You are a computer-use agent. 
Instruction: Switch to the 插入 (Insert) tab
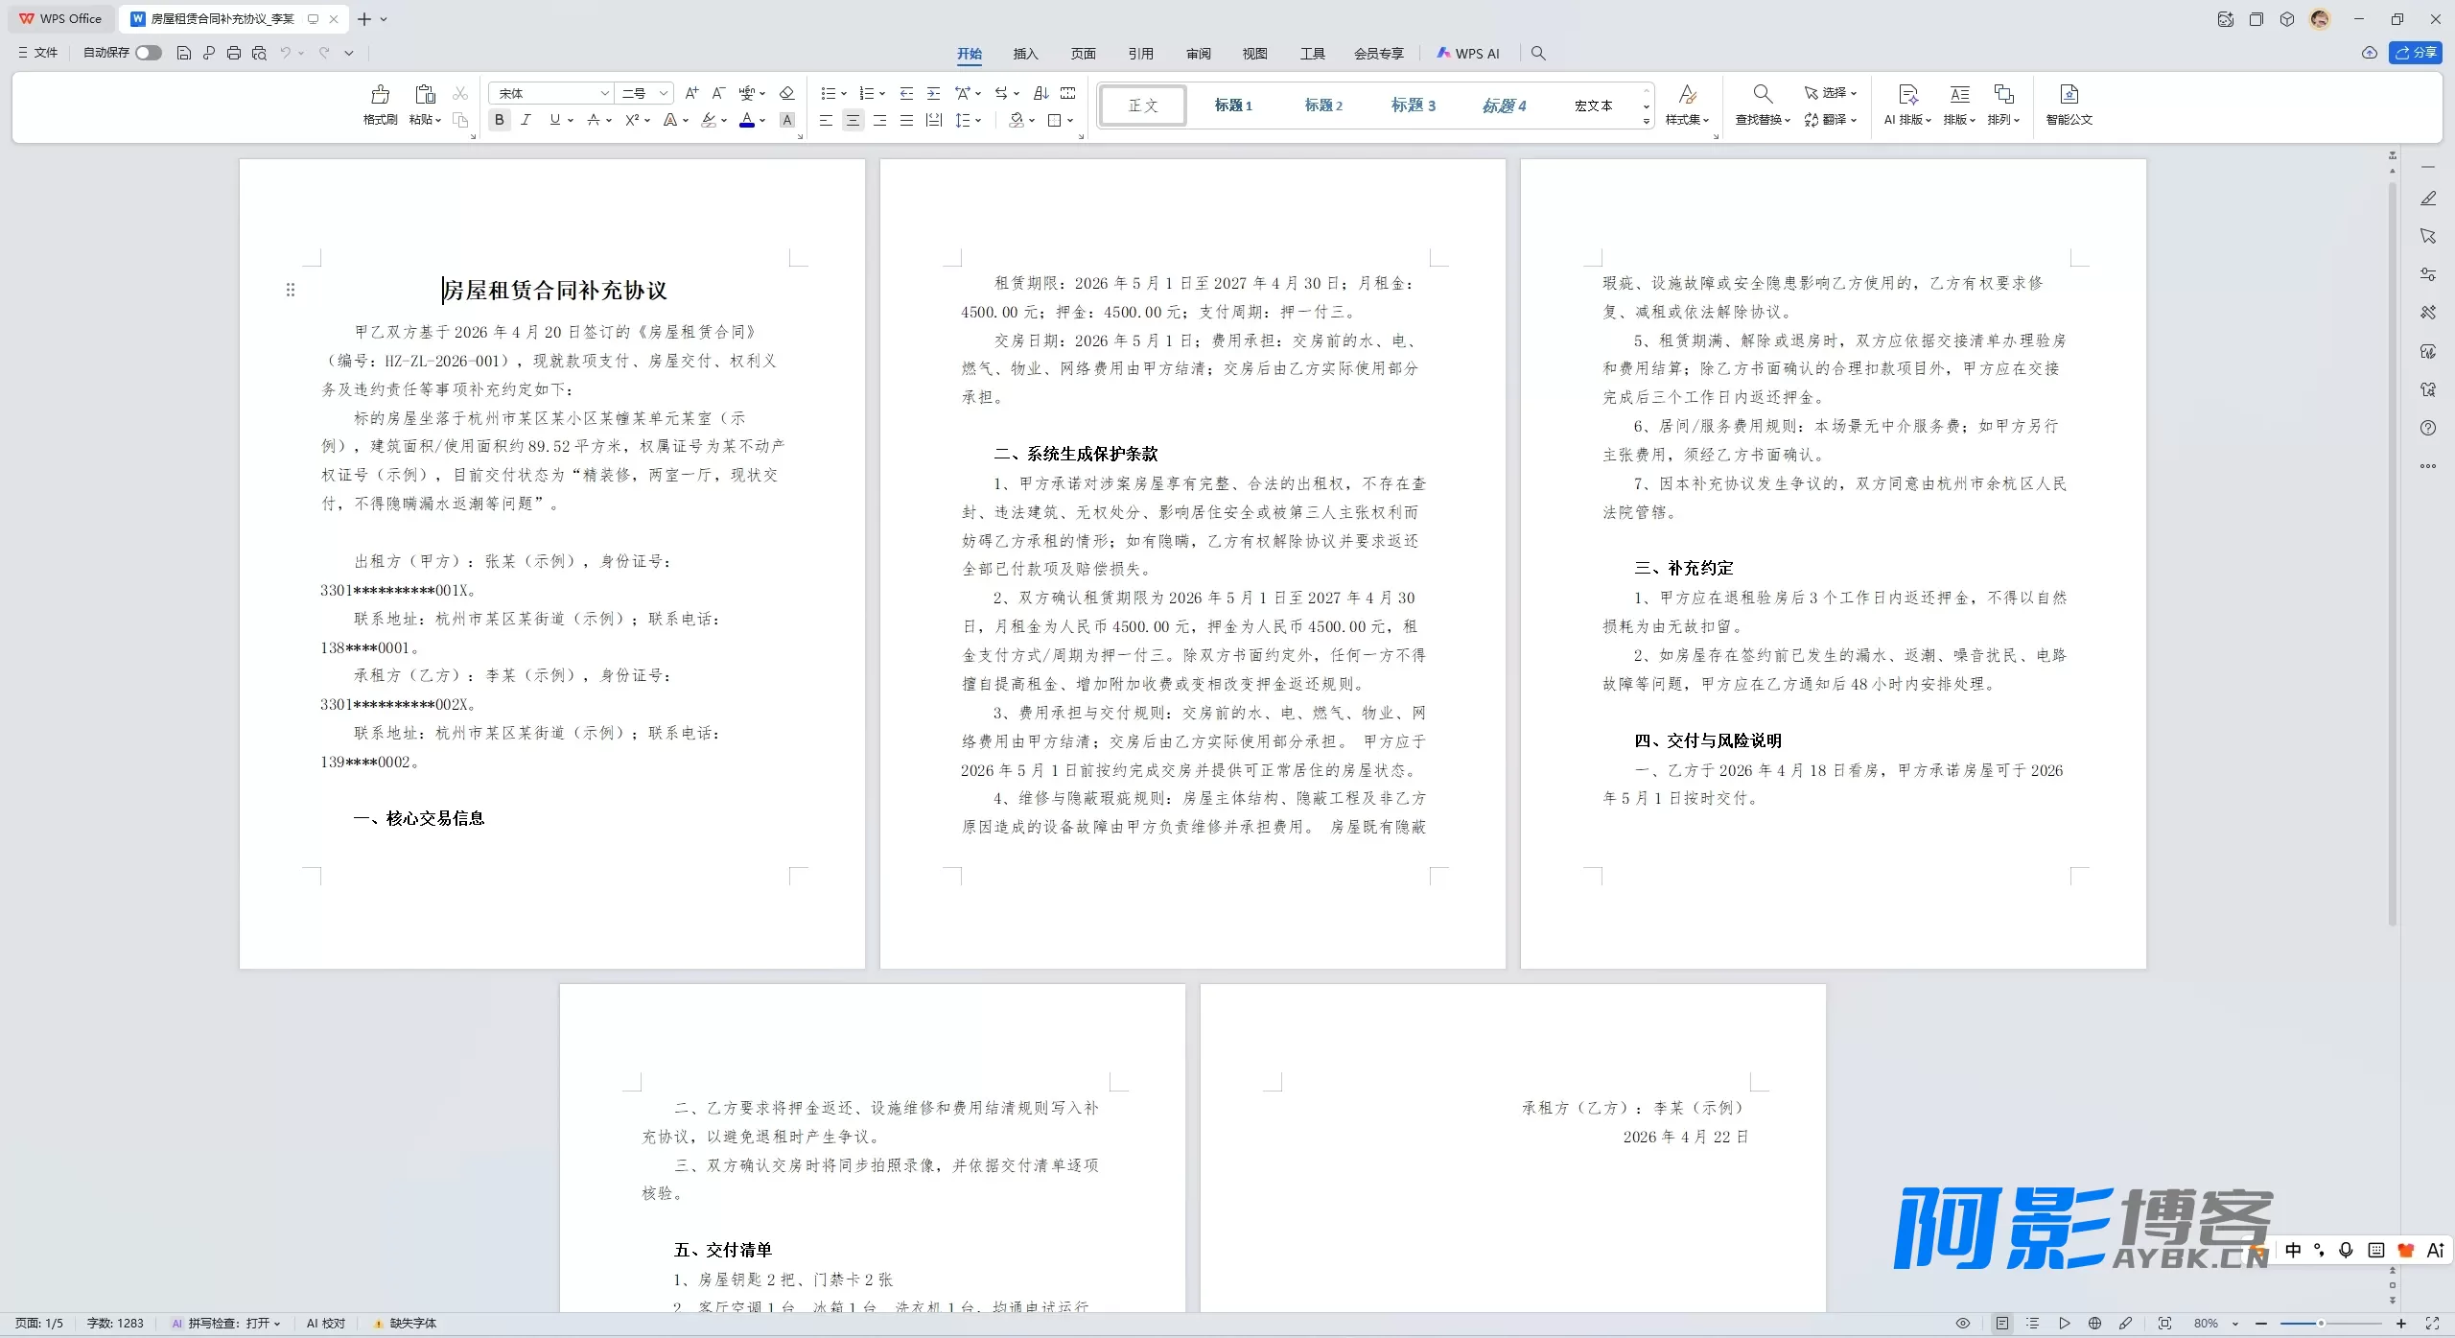coord(1025,54)
